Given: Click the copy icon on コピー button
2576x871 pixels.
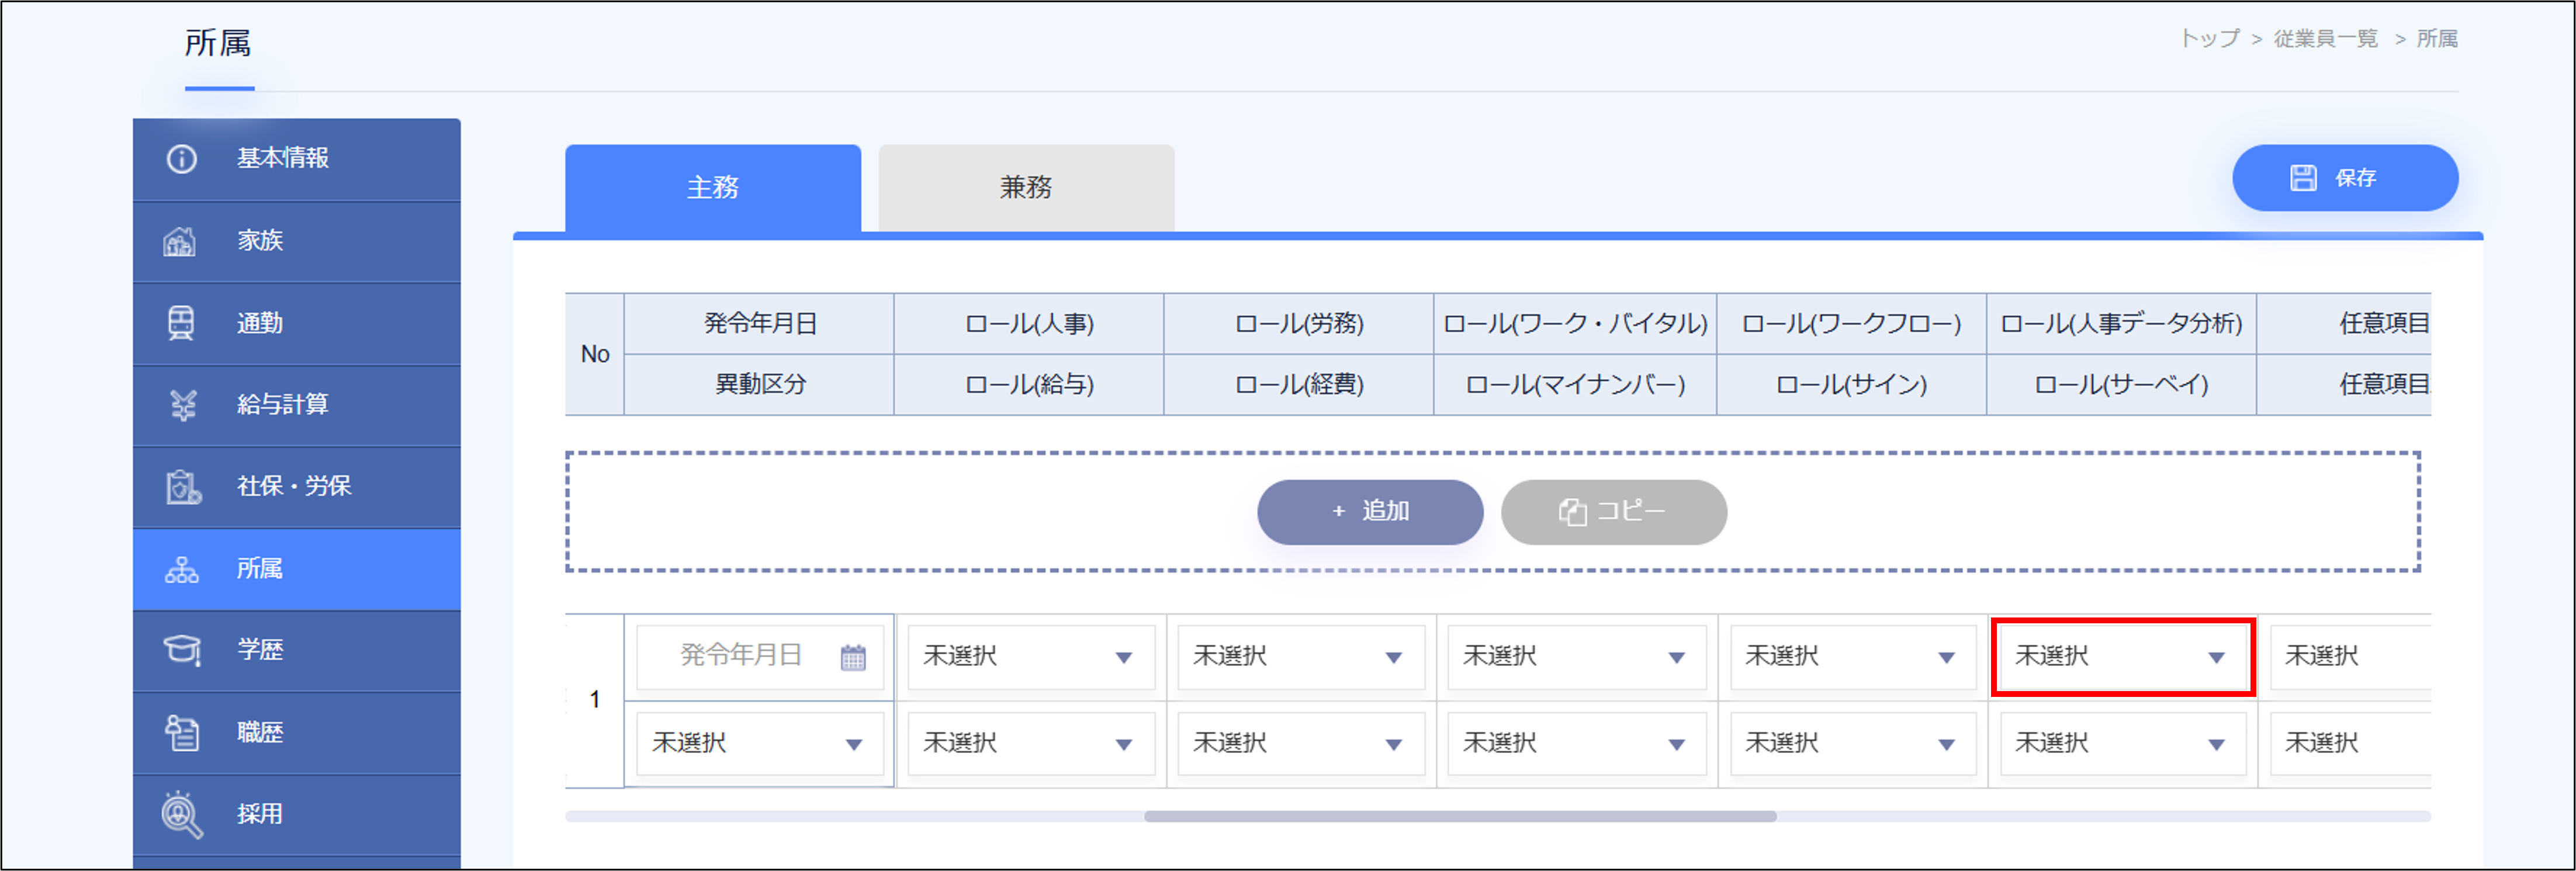Looking at the screenshot, I should tap(1572, 512).
